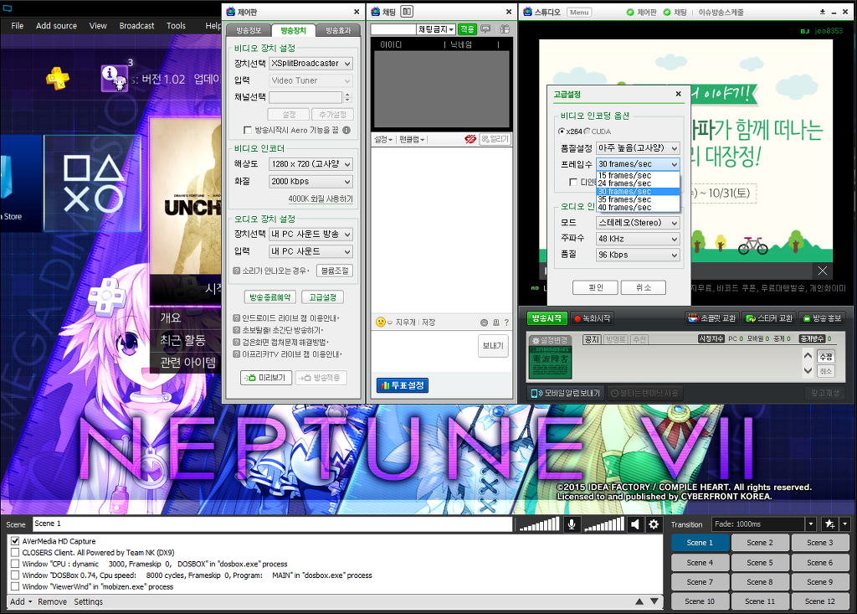Select 24 frames/sec from the list
The image size is (857, 614).
(x=638, y=183)
